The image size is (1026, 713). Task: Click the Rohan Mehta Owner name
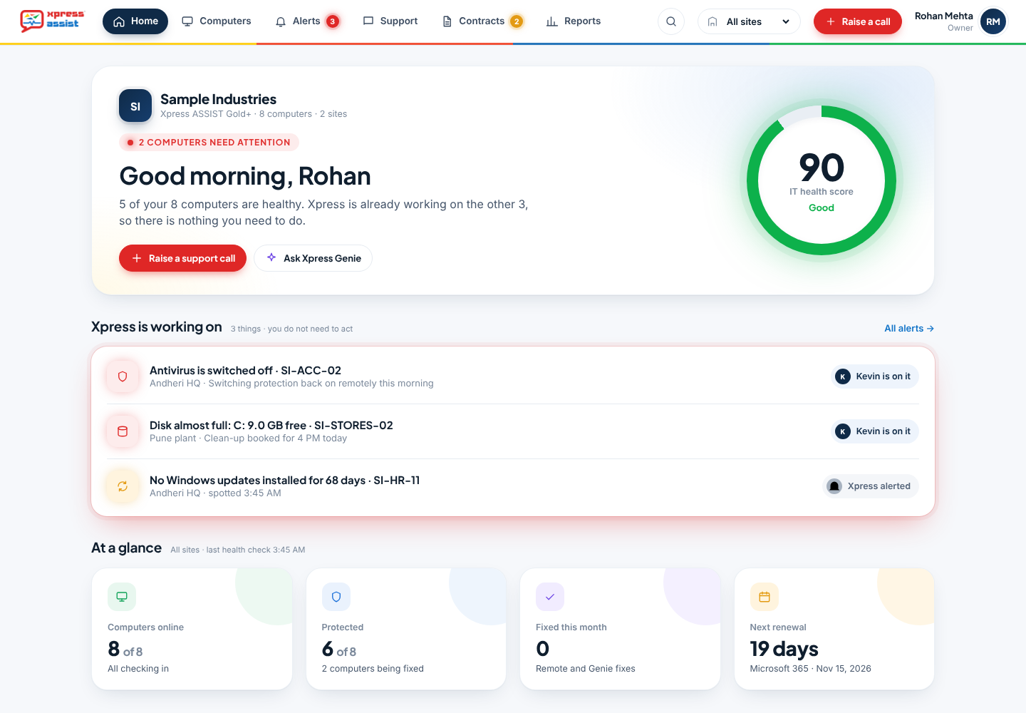[943, 21]
